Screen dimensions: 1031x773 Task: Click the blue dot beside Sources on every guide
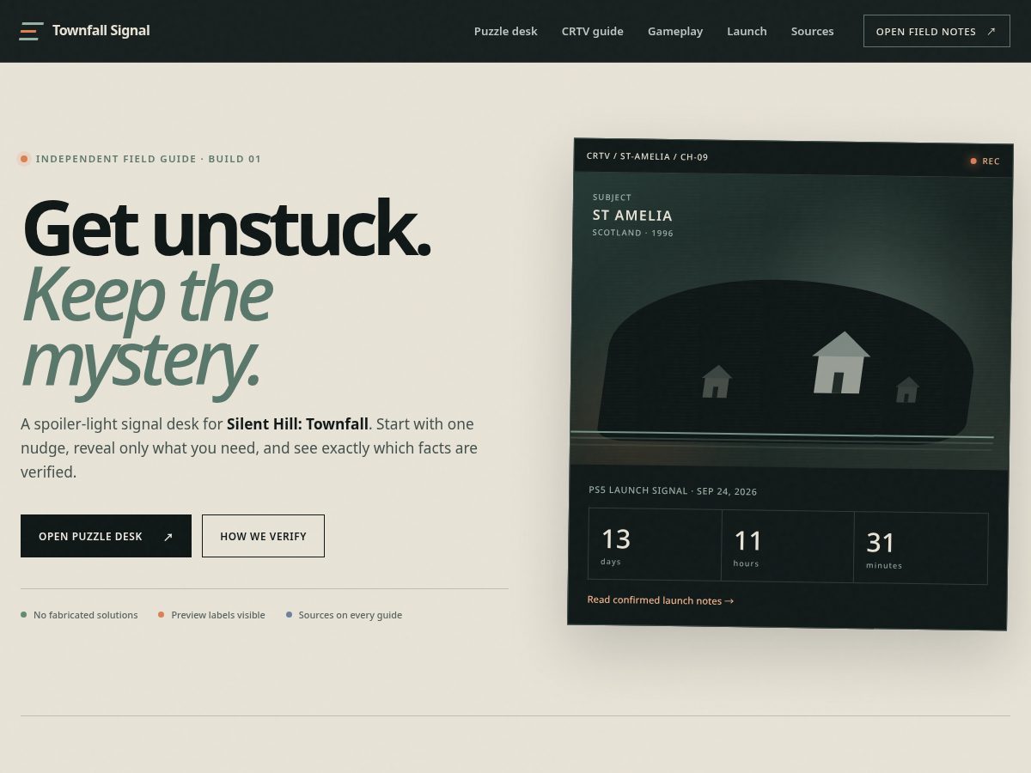click(x=289, y=615)
